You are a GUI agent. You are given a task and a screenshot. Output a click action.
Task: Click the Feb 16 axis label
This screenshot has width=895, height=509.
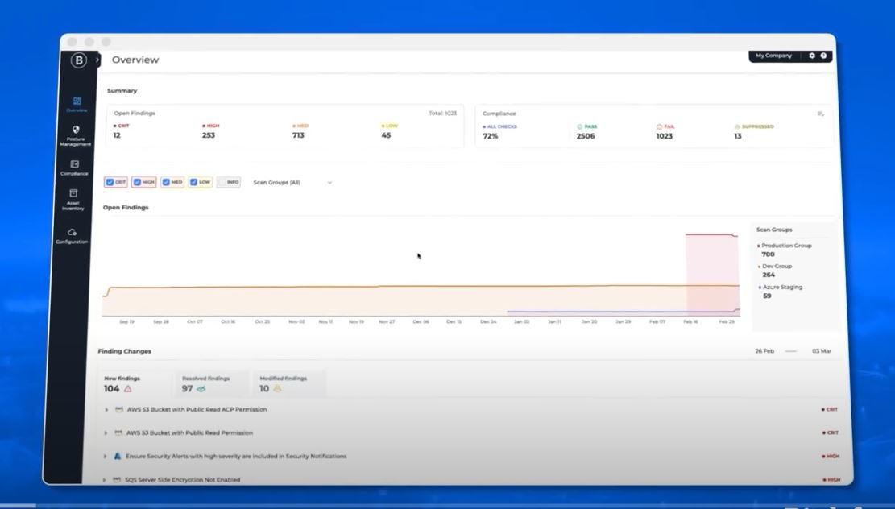tap(690, 322)
